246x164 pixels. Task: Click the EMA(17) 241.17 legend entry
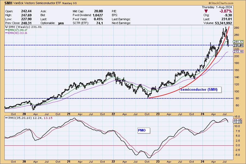(16, 30)
